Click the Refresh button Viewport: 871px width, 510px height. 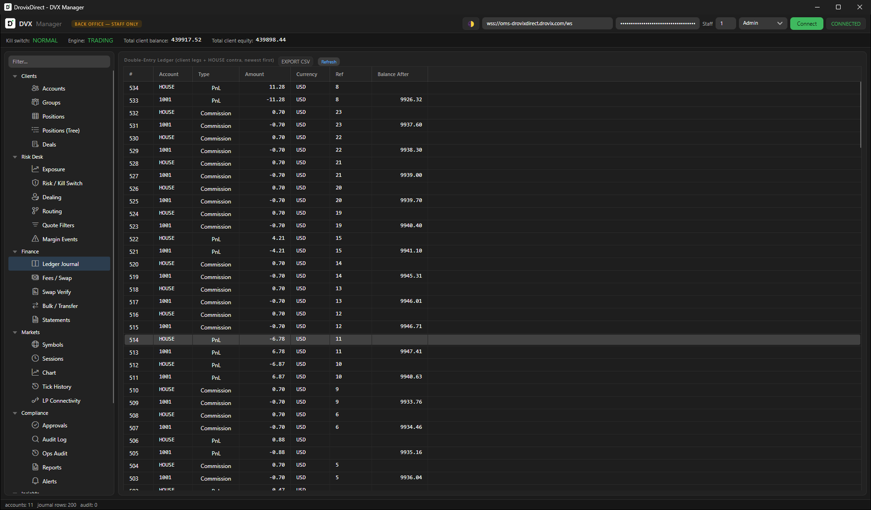click(x=329, y=62)
